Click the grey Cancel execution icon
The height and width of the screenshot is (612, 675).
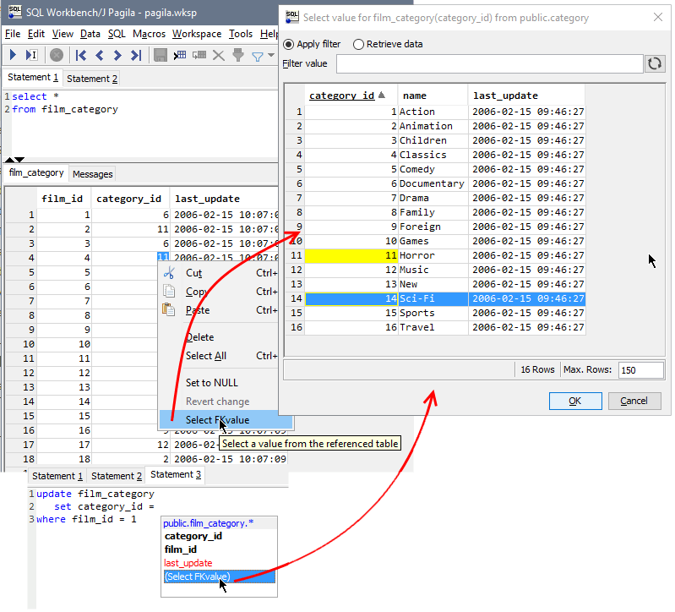57,55
